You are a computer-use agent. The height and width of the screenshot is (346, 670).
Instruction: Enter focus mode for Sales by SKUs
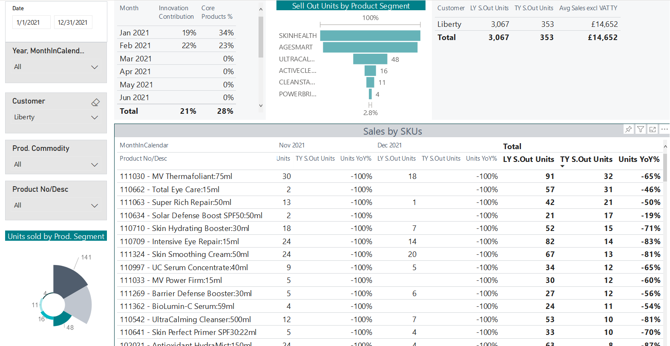point(653,129)
